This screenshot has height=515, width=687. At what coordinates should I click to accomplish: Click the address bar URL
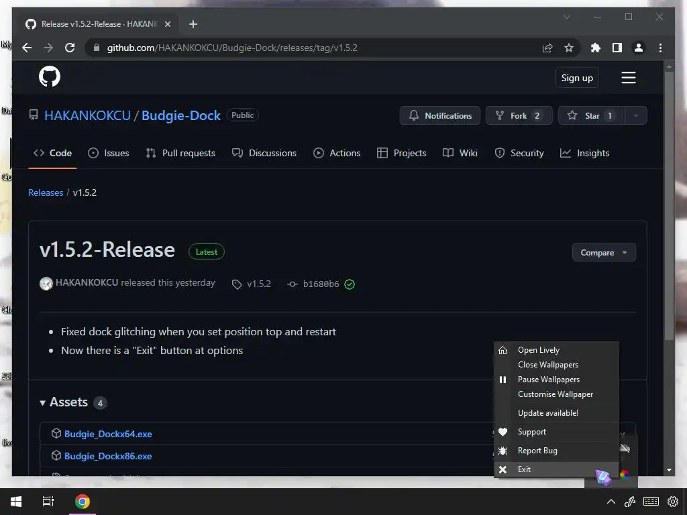tap(232, 48)
